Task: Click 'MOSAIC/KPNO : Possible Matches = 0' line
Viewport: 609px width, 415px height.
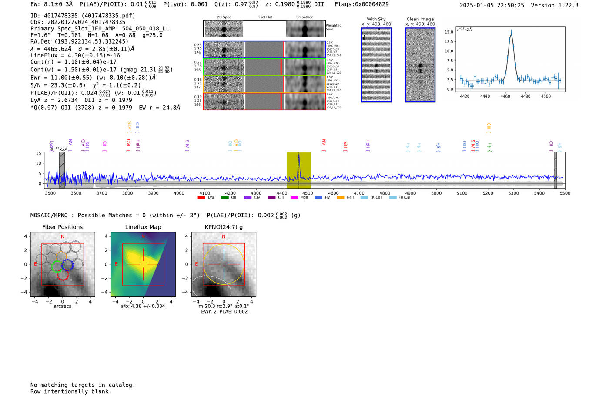Action: pyautogui.click(x=115, y=216)
